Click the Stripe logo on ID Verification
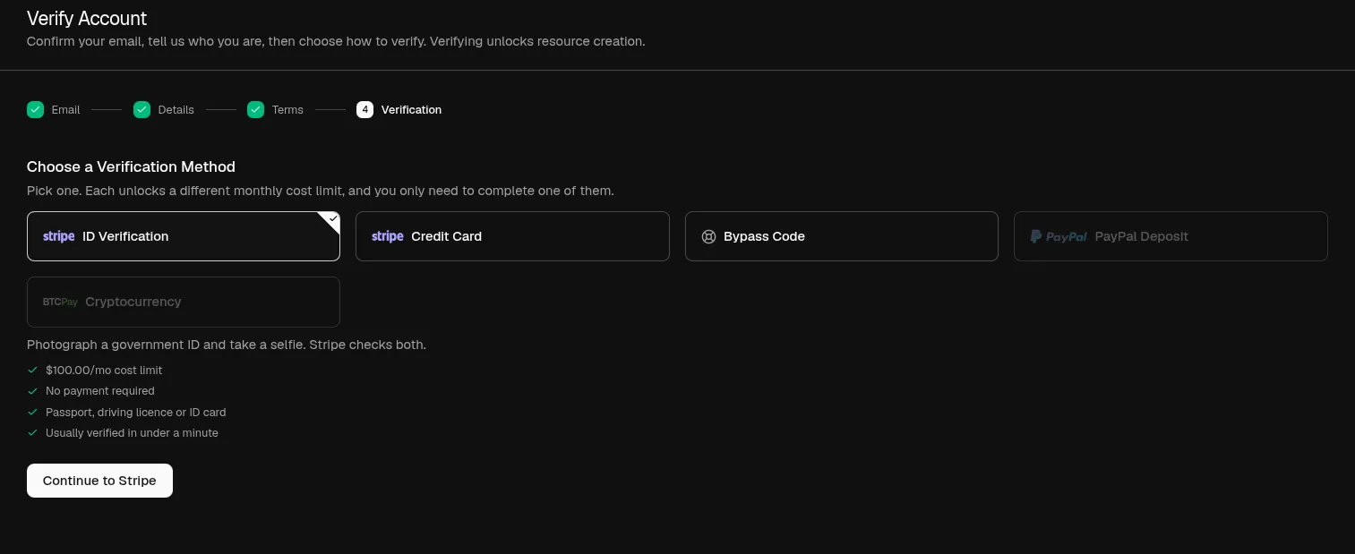Viewport: 1355px width, 554px height. (59, 236)
